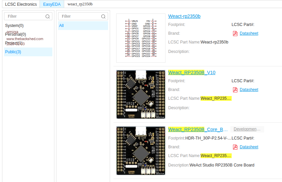The width and height of the screenshot is (282, 182).
Task: Select the All item in the second panel
Action: click(x=61, y=26)
